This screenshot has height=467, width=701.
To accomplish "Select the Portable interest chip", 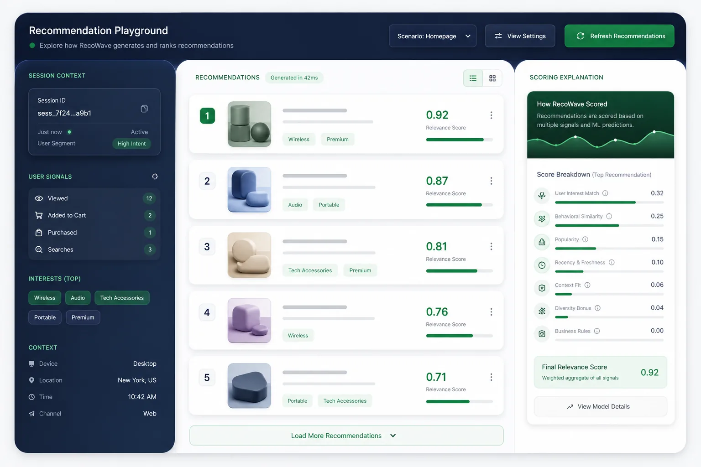I will [45, 317].
